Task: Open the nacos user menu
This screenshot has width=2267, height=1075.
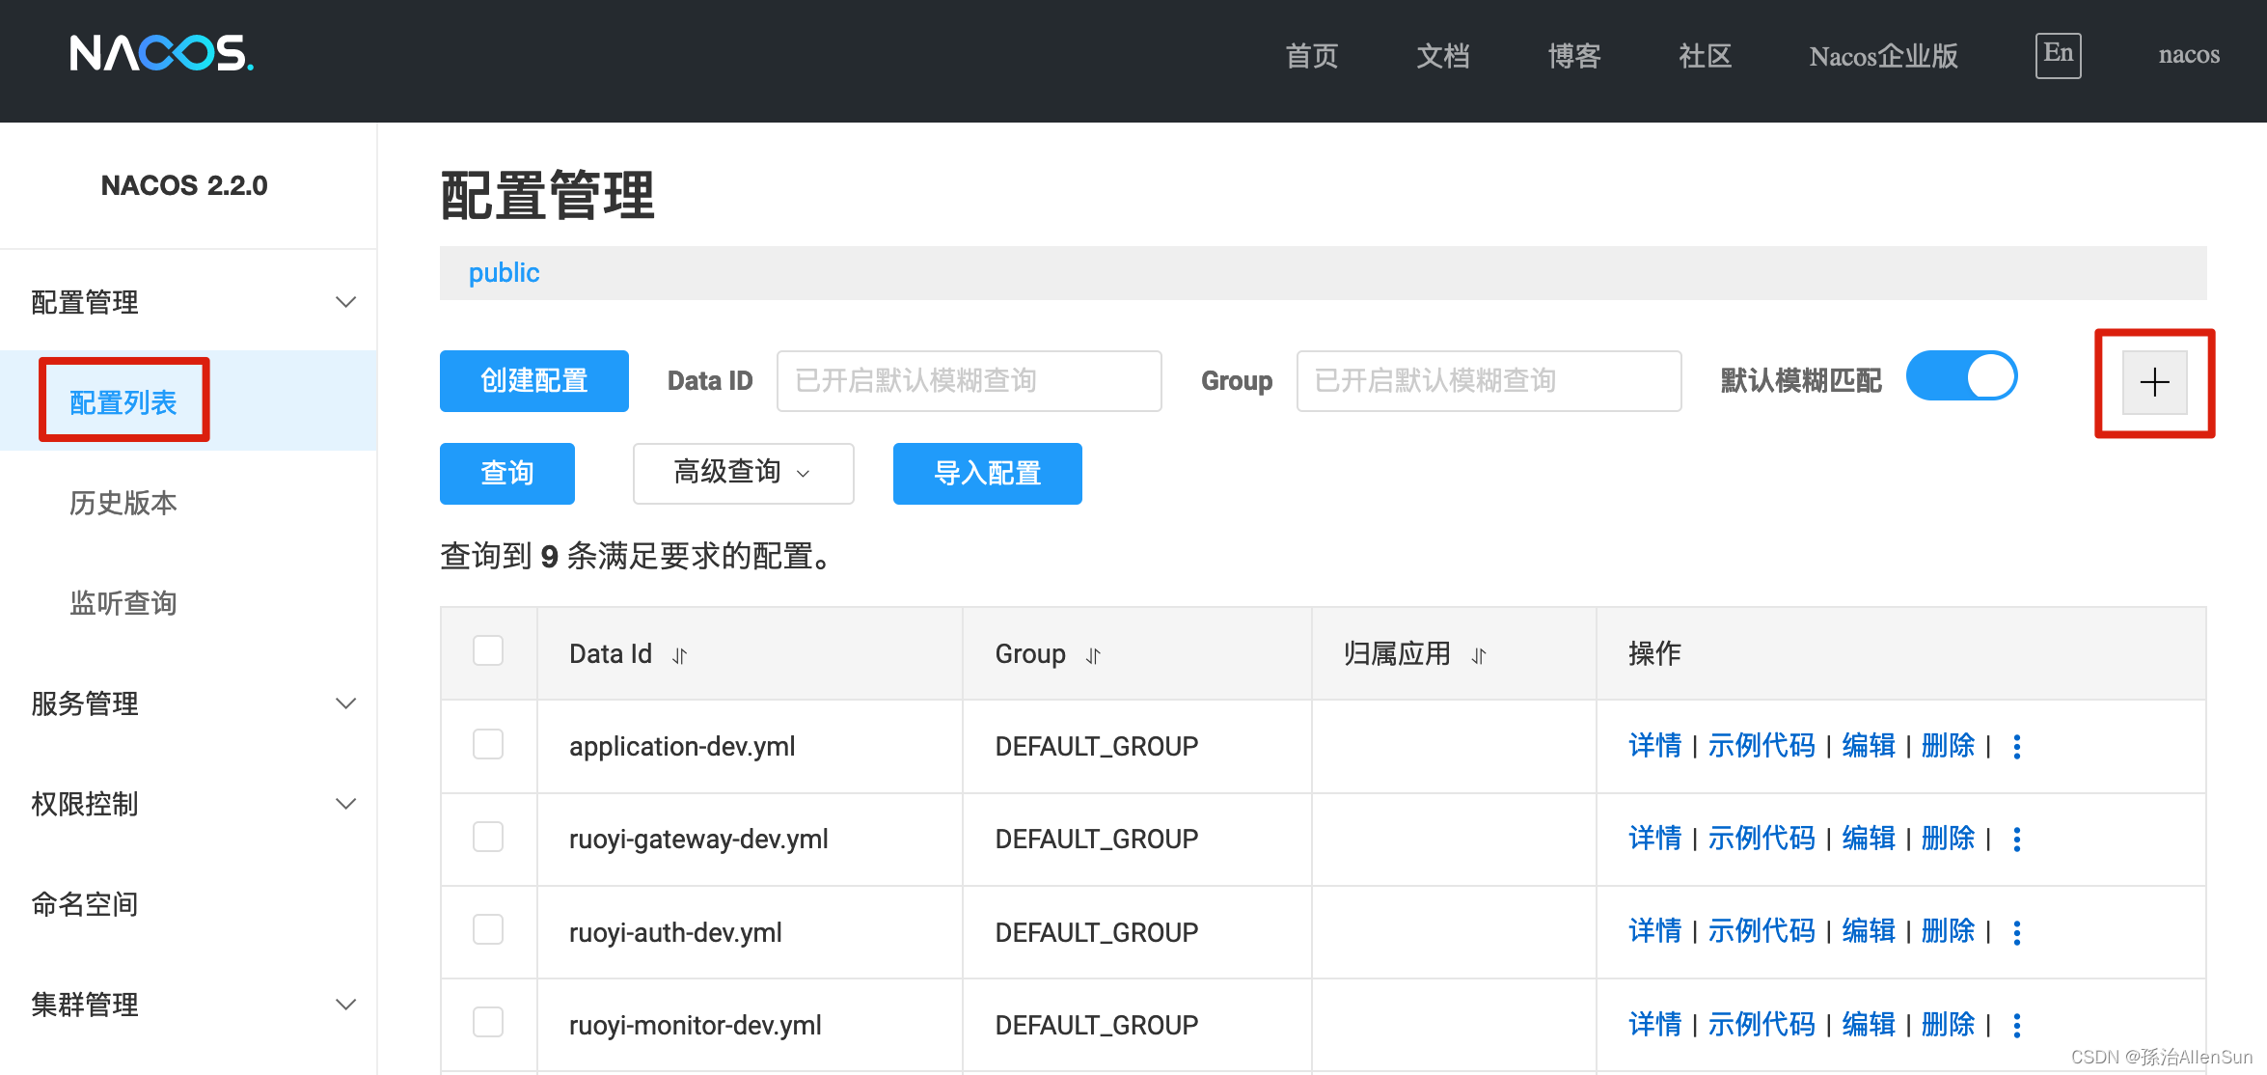Action: coord(2189,55)
